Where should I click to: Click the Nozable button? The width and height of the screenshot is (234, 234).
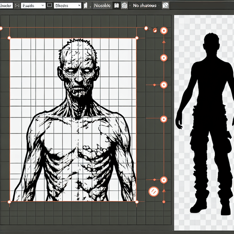pyautogui.click(x=102, y=6)
